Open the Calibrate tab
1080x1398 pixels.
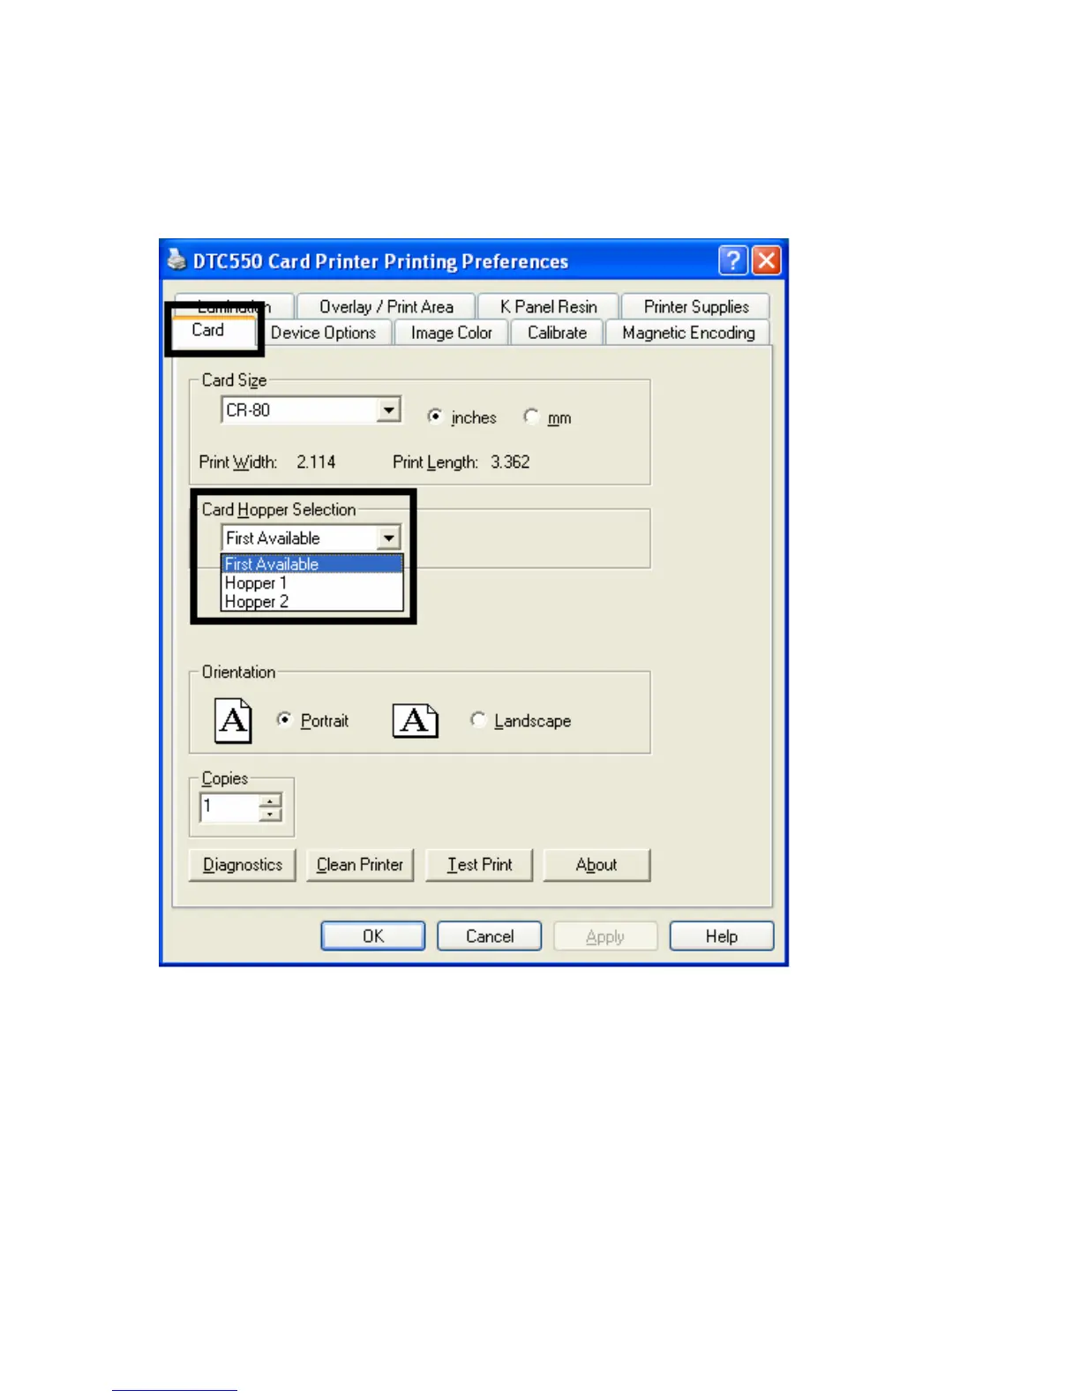pyautogui.click(x=557, y=333)
